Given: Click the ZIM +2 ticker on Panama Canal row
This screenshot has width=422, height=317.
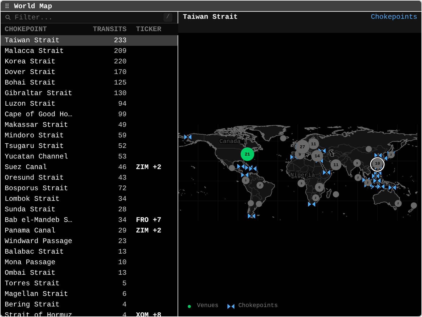Looking at the screenshot, I should pyautogui.click(x=149, y=230).
